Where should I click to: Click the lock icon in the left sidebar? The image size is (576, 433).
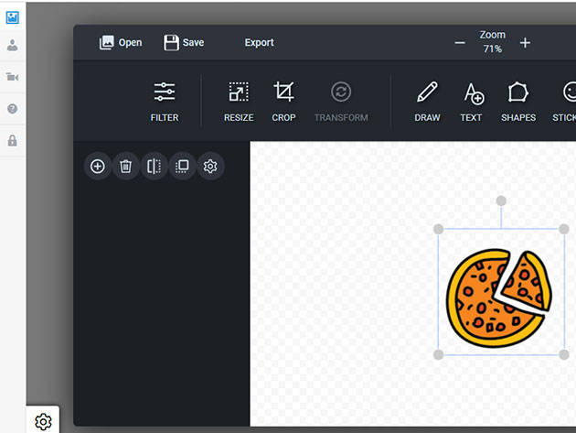pyautogui.click(x=13, y=141)
